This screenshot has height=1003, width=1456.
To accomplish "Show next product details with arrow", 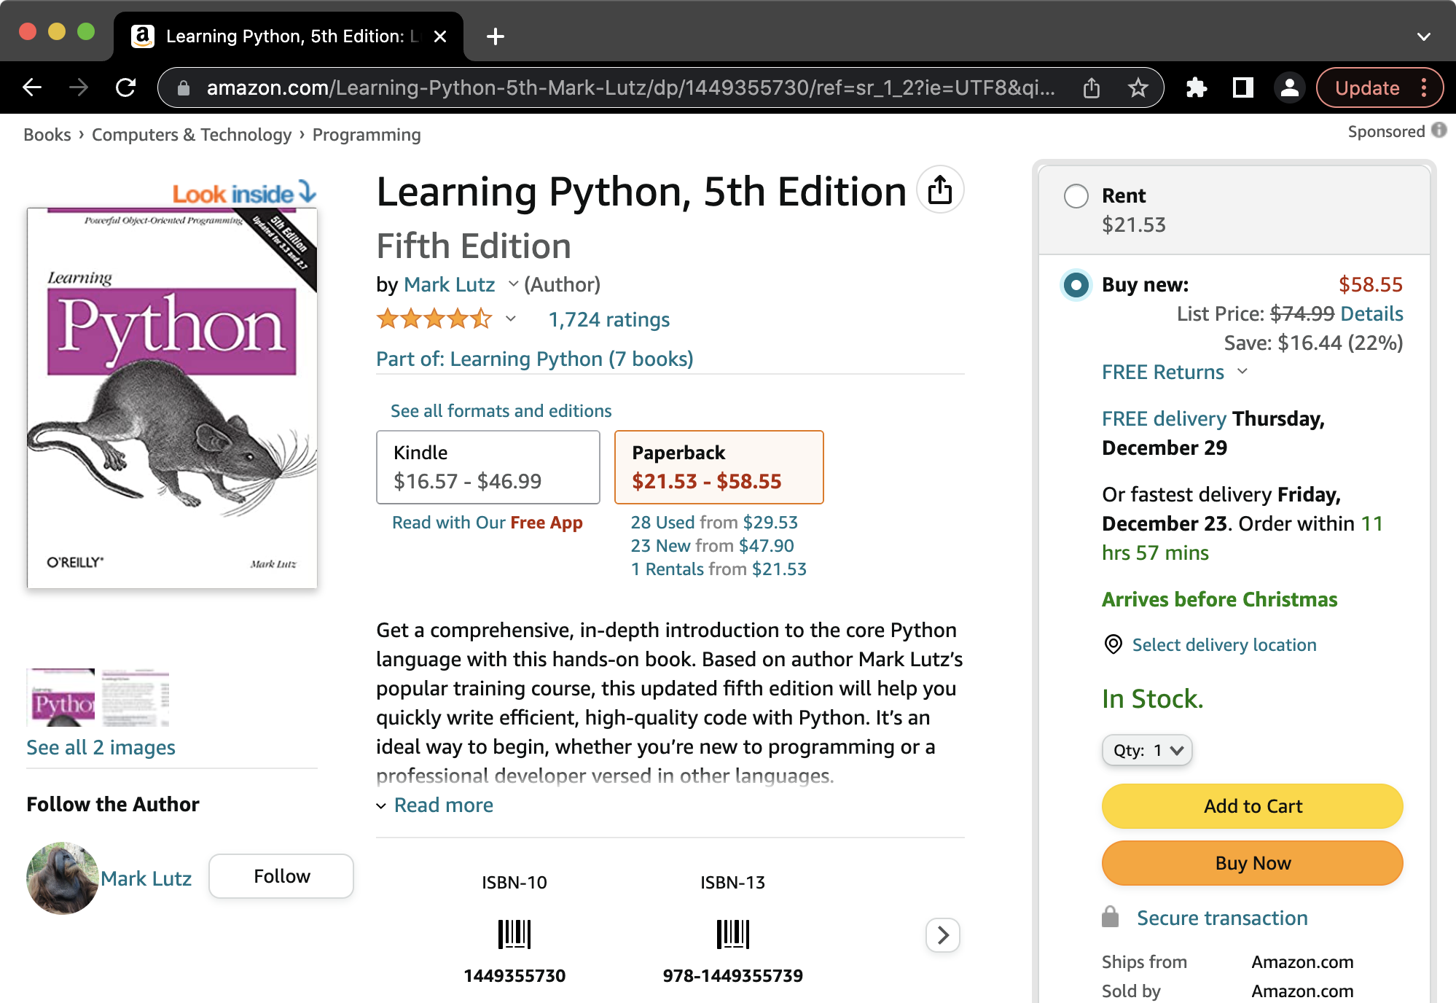I will [943, 934].
